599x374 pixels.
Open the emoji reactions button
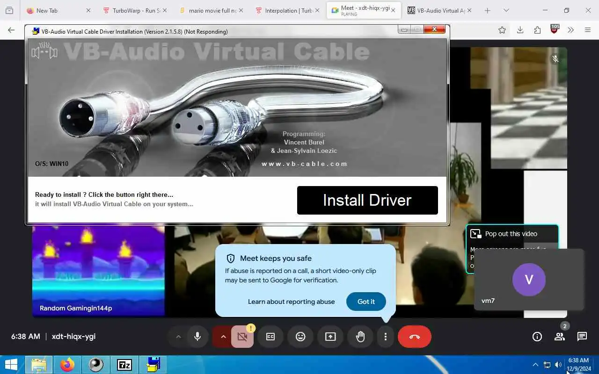coord(300,337)
